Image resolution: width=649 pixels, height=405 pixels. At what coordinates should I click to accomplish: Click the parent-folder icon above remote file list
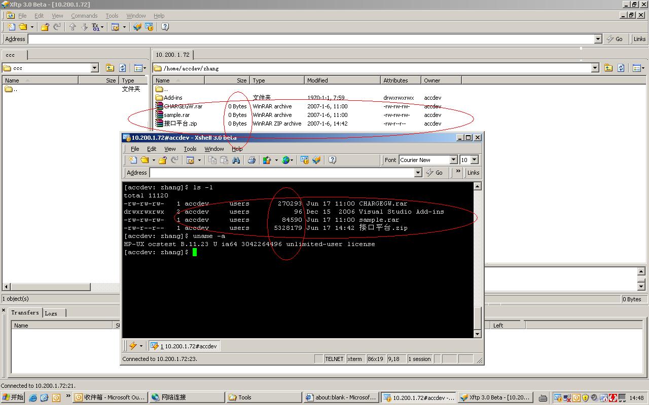608,68
